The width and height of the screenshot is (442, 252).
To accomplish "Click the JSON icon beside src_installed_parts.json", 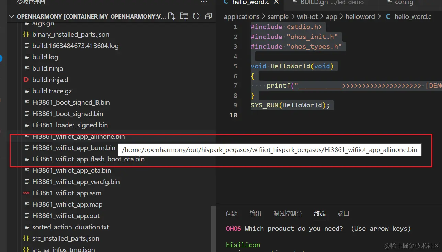I will click(x=26, y=238).
